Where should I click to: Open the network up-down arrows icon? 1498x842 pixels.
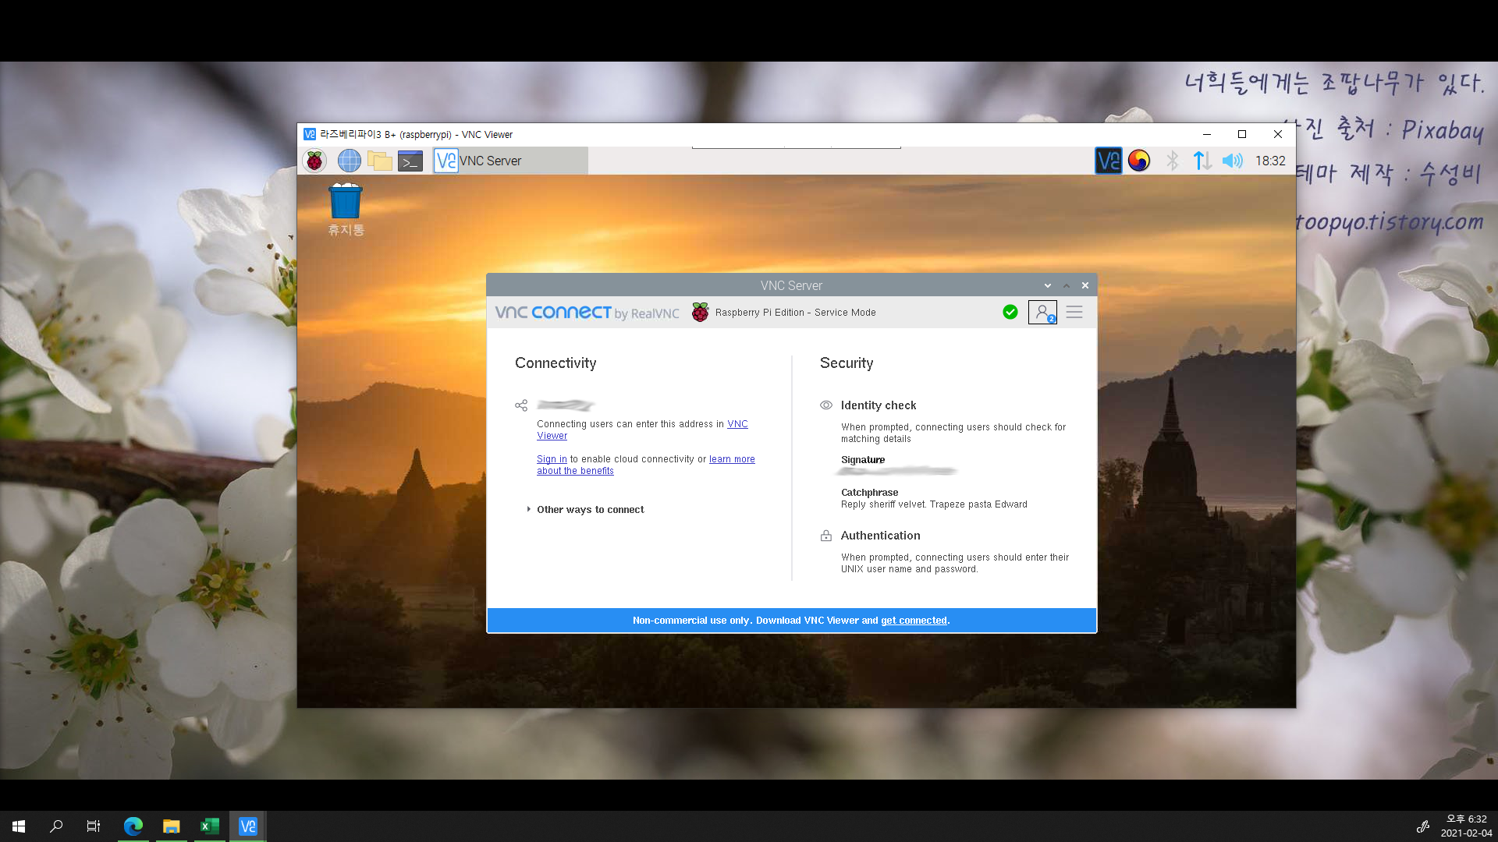tap(1202, 161)
